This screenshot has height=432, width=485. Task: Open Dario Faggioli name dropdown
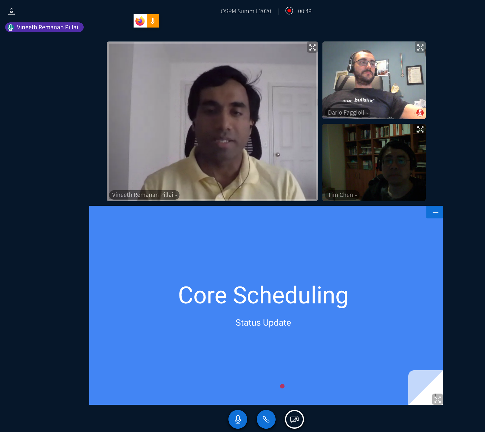click(x=348, y=113)
